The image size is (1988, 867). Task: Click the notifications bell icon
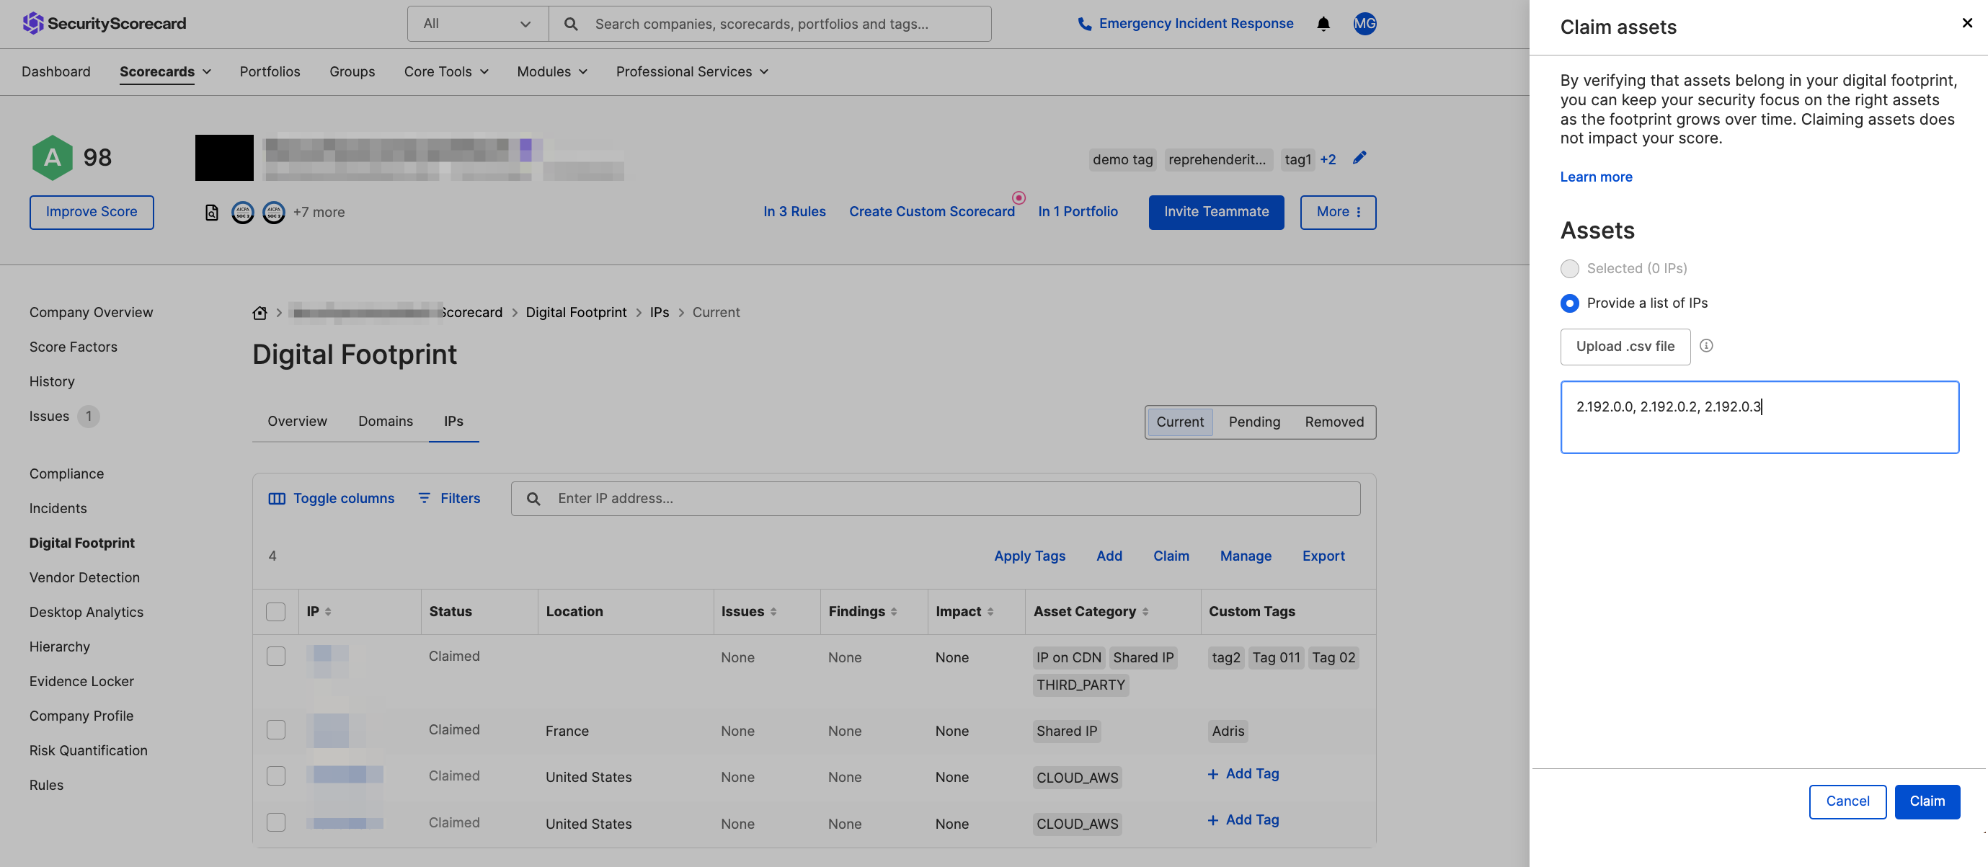(x=1323, y=24)
